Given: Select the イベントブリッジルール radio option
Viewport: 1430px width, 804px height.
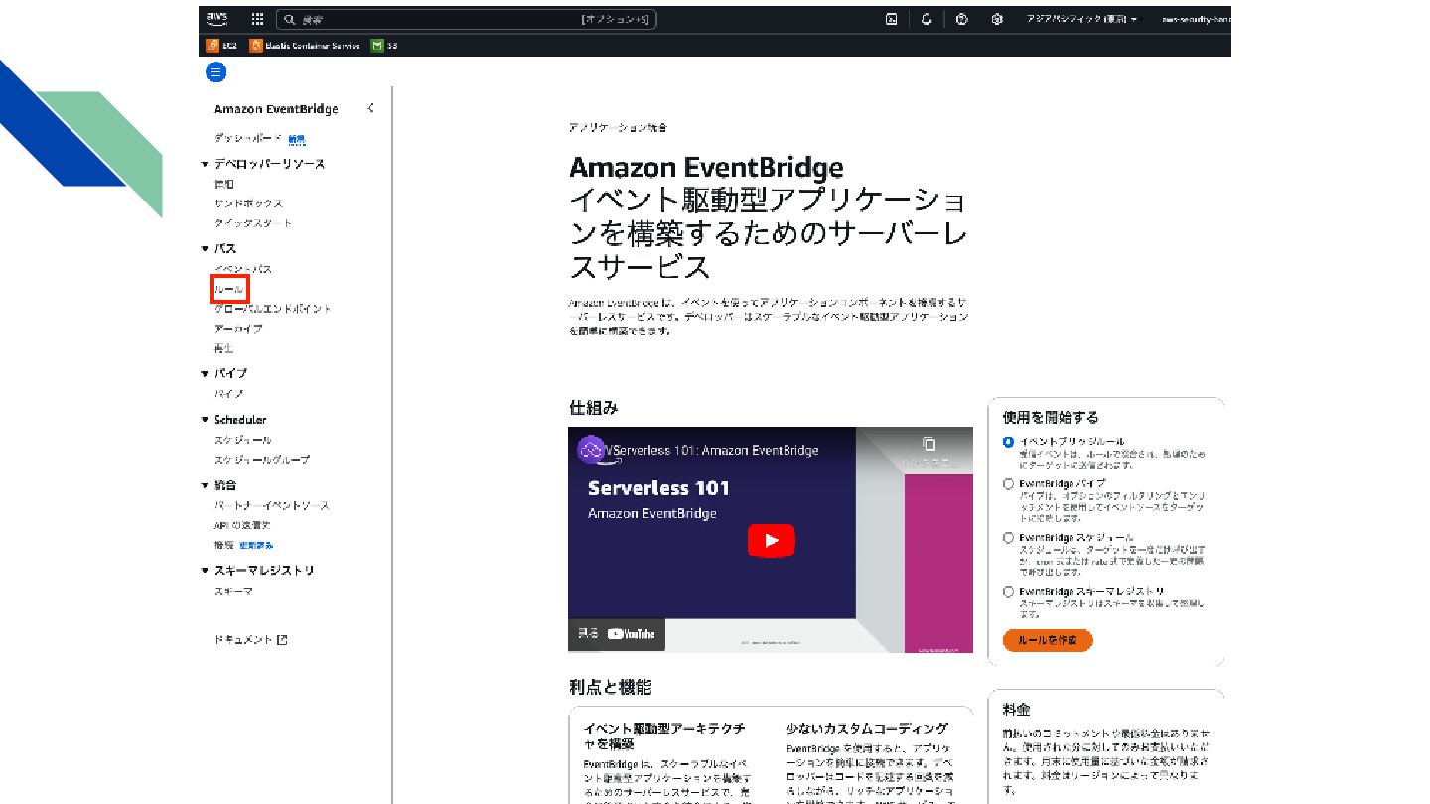Looking at the screenshot, I should [x=1008, y=442].
